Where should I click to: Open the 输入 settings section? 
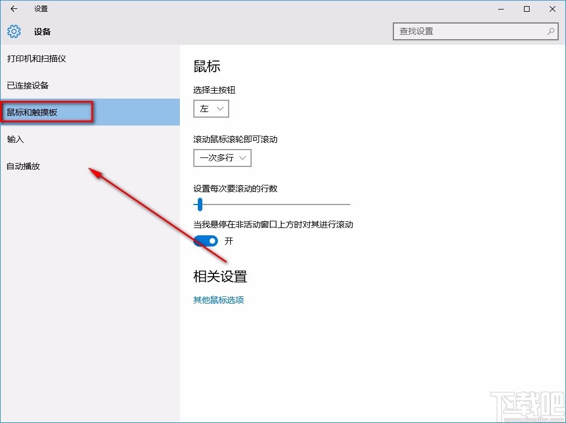[15, 139]
